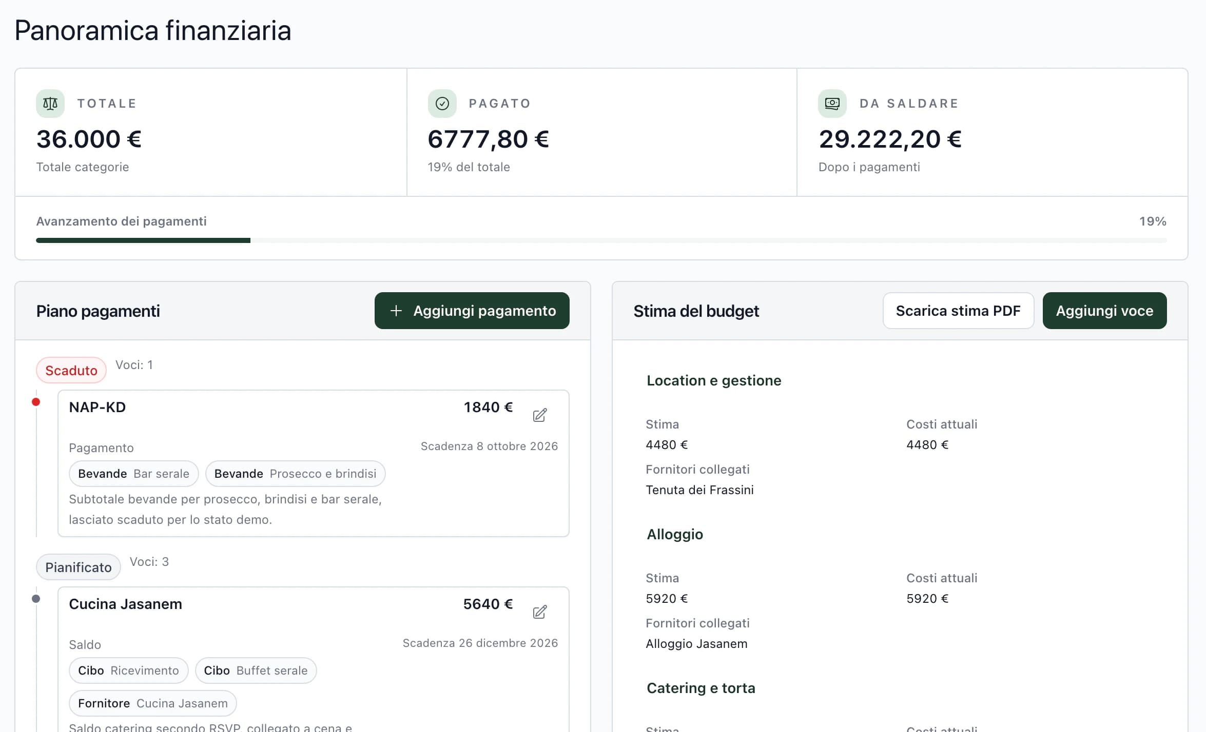Open the Bevande Bar serale tag
Screen dimensions: 1206x732
click(x=133, y=474)
